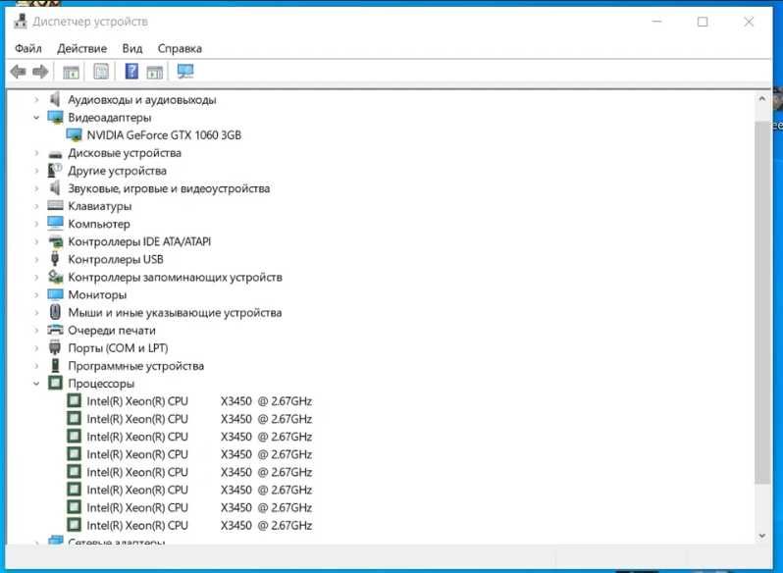Expand the Программные устройства node

pyautogui.click(x=36, y=366)
